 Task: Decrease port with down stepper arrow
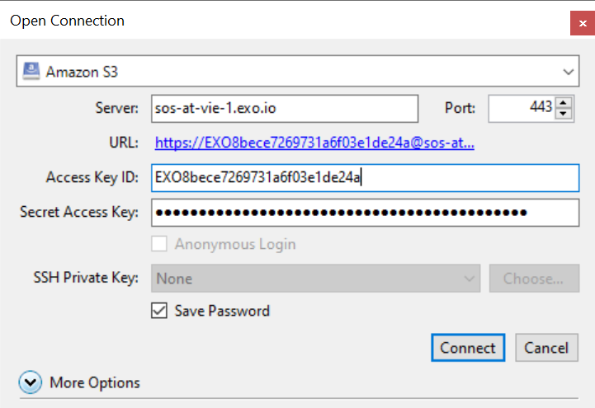click(564, 114)
